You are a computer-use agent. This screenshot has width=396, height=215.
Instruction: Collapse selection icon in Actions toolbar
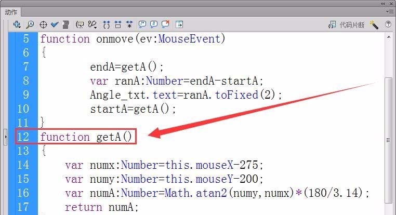click(x=117, y=24)
